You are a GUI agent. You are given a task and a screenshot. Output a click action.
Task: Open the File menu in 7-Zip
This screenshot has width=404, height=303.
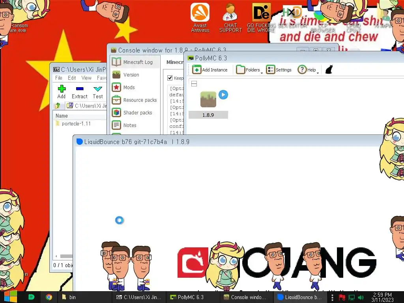[x=59, y=78]
